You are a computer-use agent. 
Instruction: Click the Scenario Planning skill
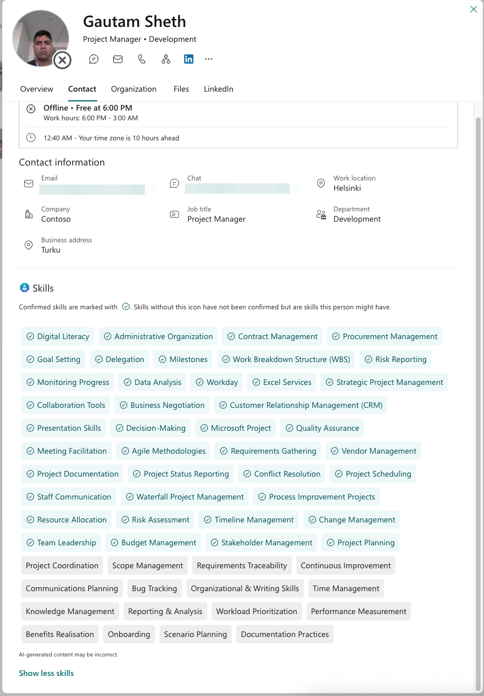coord(195,634)
